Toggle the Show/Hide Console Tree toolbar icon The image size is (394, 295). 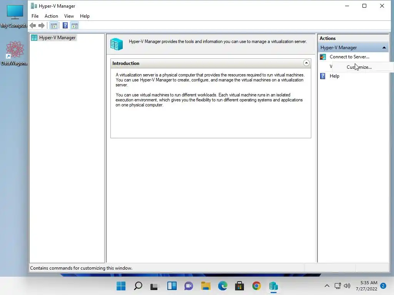click(53, 25)
